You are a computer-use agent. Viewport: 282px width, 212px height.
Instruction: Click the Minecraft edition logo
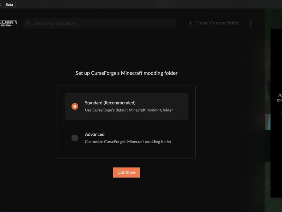click(x=8, y=23)
